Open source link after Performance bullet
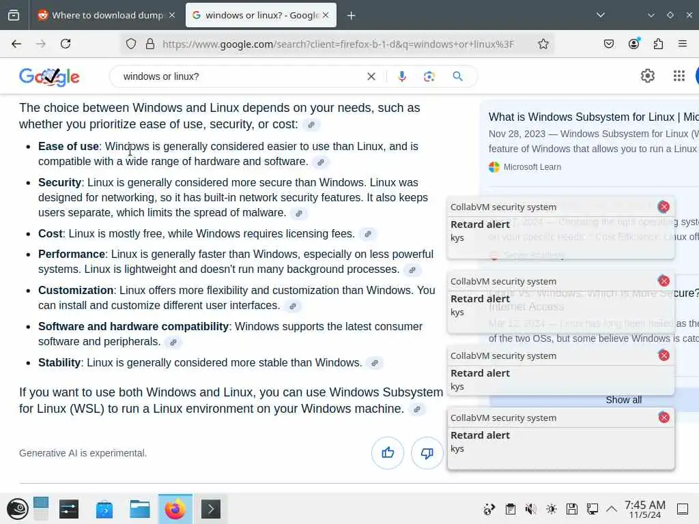The image size is (699, 524). [x=412, y=270]
